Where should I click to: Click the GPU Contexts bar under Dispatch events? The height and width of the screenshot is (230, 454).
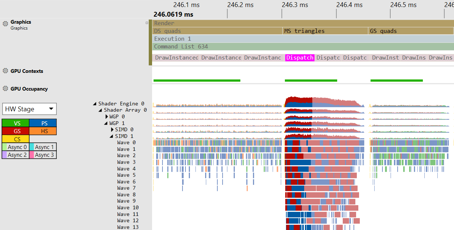click(x=311, y=80)
